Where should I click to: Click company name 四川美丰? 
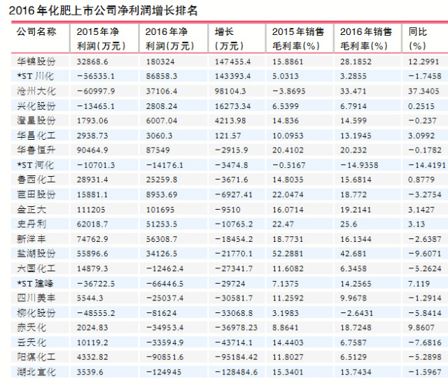[36, 298]
